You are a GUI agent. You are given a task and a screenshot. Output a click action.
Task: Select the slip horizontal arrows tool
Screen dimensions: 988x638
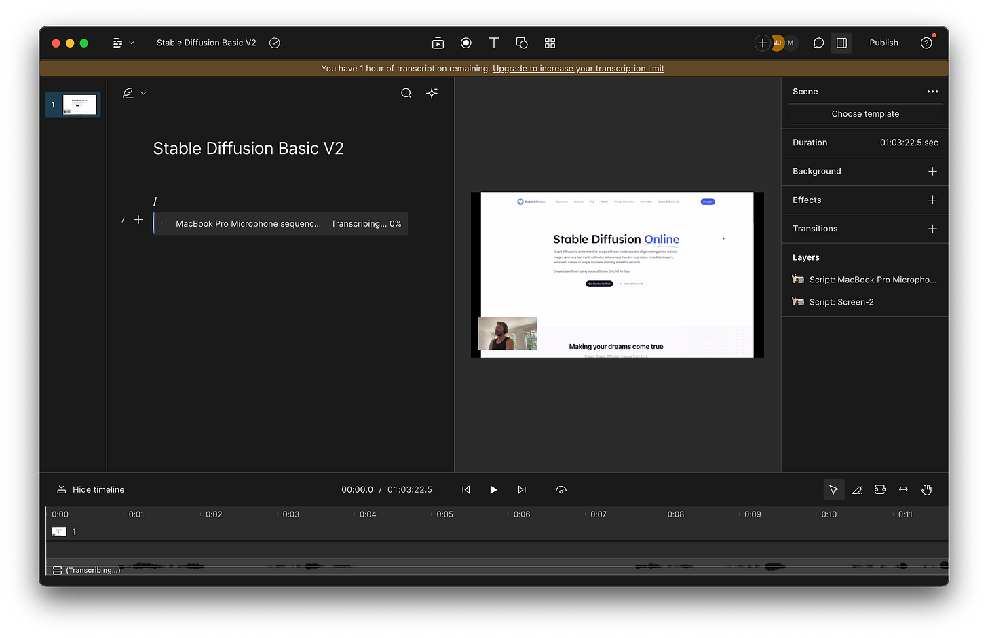[x=903, y=490]
